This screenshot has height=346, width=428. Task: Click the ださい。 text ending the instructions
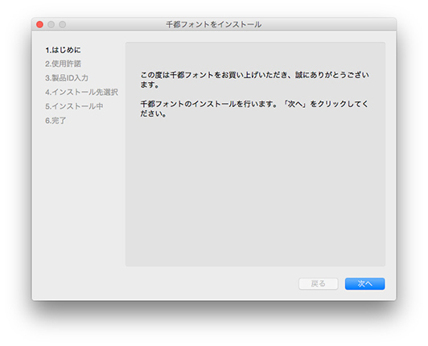[x=154, y=114]
